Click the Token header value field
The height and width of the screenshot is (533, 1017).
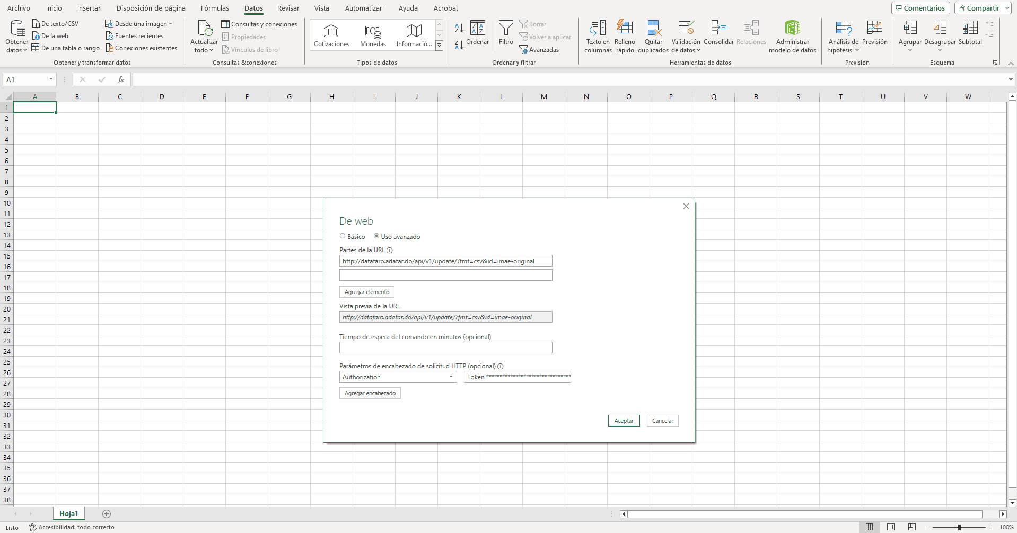coord(518,377)
